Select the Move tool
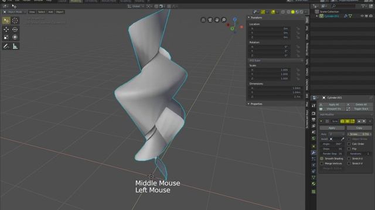 [6, 29]
